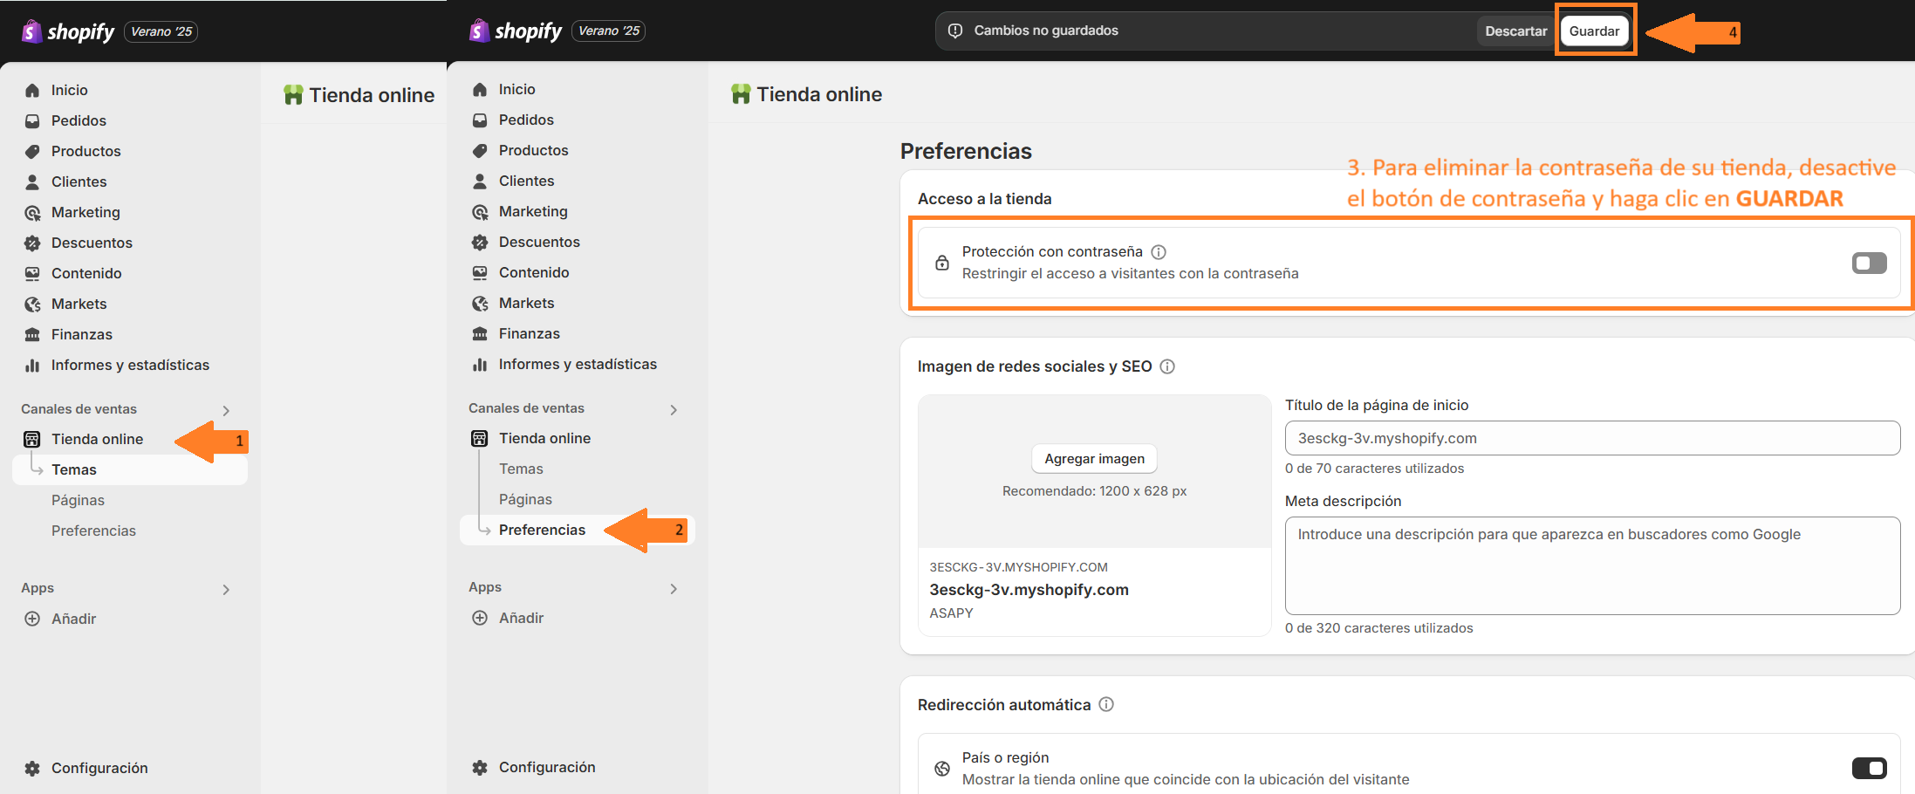Click Pedidos inbox icon in right sidebar
This screenshot has height=794, width=1915.
(x=480, y=120)
